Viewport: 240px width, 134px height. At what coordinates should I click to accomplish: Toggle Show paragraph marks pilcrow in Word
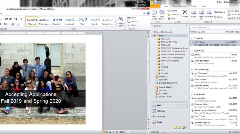coord(21,19)
